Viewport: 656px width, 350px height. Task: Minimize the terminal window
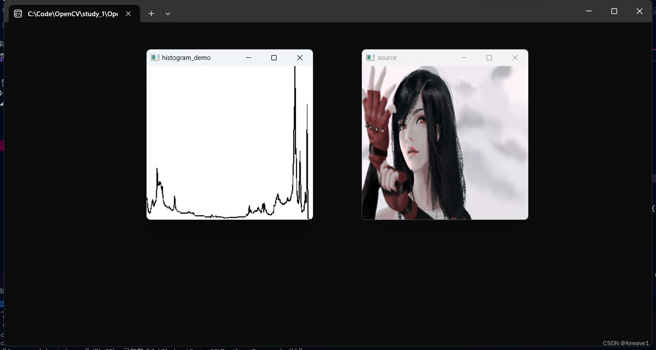pos(589,11)
